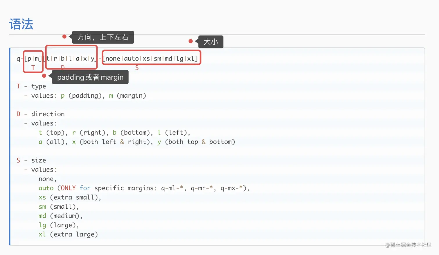Click the 语法 section heading
Viewport: 439px width, 255px height.
(21, 24)
